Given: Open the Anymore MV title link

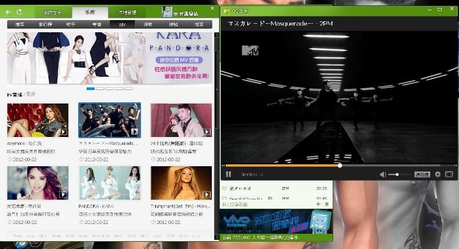Looking at the screenshot, I should [24, 144].
